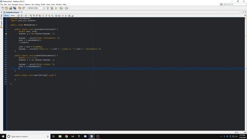
Task: Click the Start Macro Recording red icon
Action: point(63,15)
